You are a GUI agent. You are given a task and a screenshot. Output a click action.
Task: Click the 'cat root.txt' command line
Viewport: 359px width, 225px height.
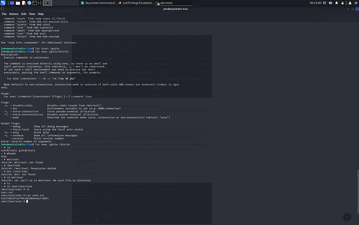tap(23, 195)
